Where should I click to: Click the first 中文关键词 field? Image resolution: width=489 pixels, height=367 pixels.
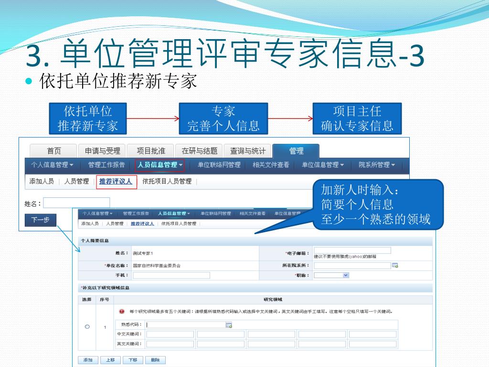(170, 335)
